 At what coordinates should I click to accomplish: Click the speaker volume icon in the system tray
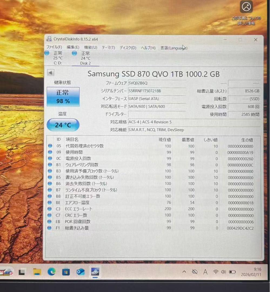tap(223, 272)
